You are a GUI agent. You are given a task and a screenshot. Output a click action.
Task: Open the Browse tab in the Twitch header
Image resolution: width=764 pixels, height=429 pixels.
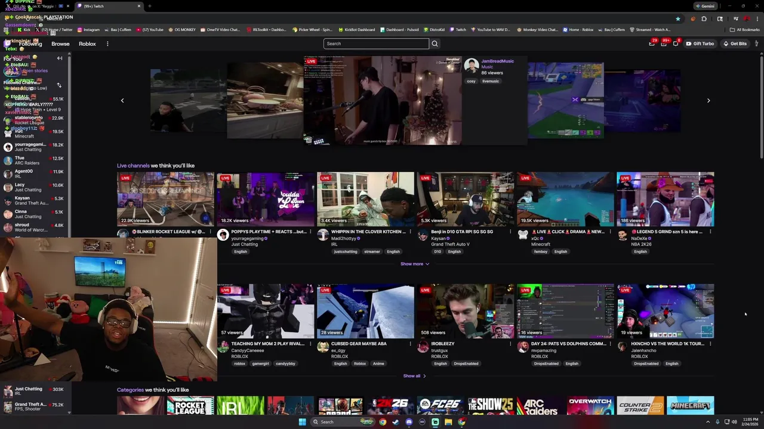pyautogui.click(x=60, y=43)
